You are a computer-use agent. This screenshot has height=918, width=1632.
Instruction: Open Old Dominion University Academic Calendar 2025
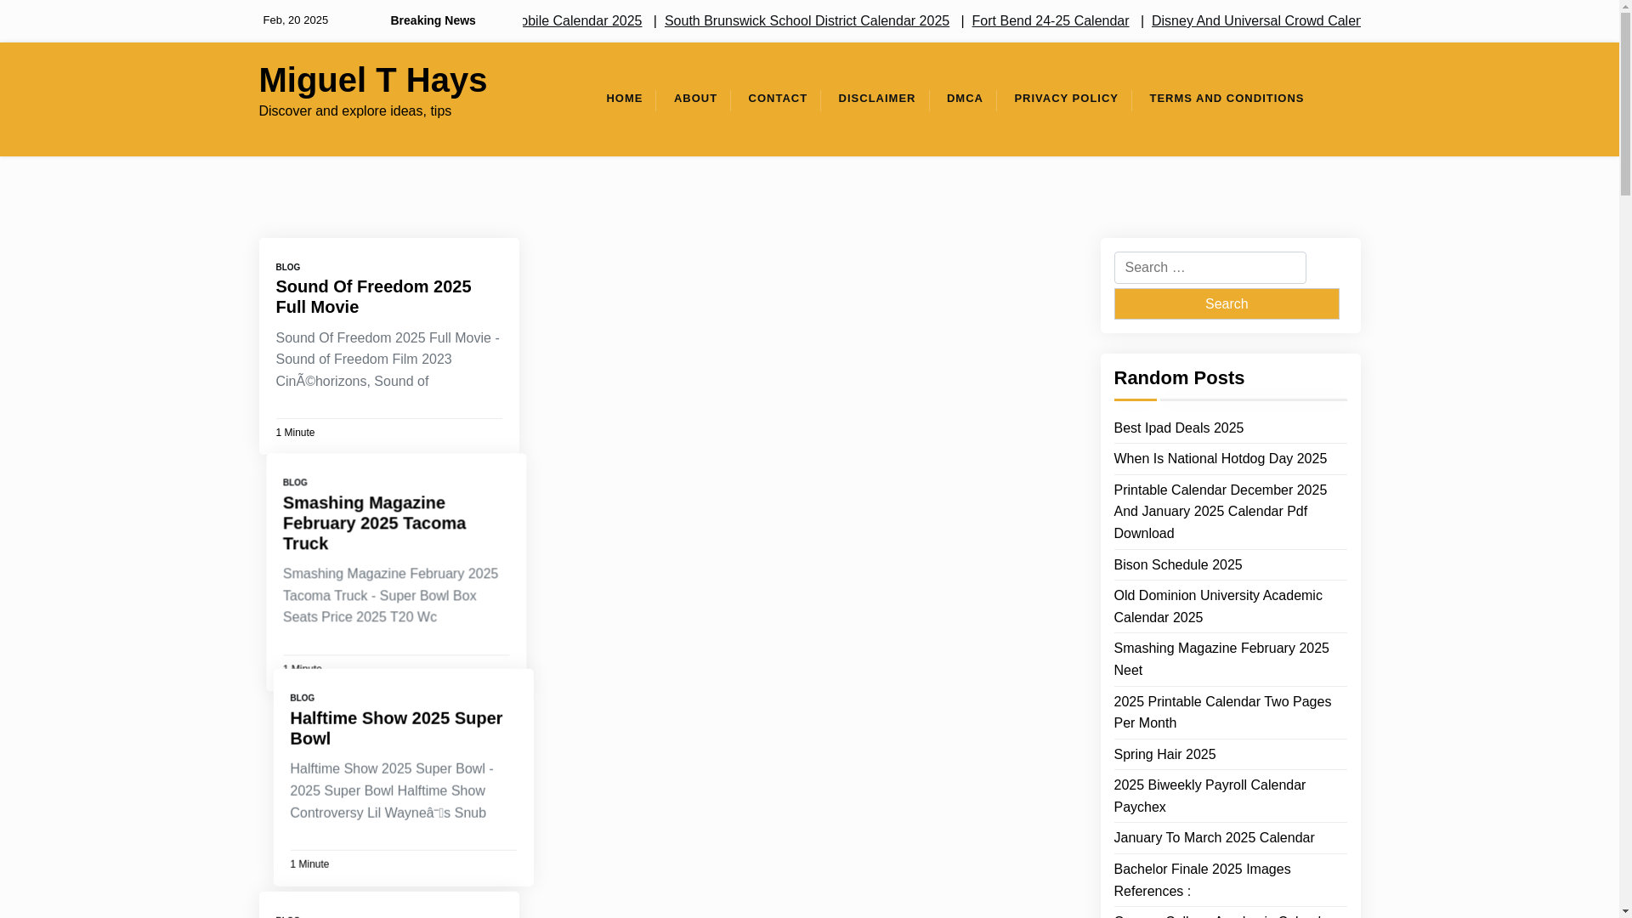1217,607
